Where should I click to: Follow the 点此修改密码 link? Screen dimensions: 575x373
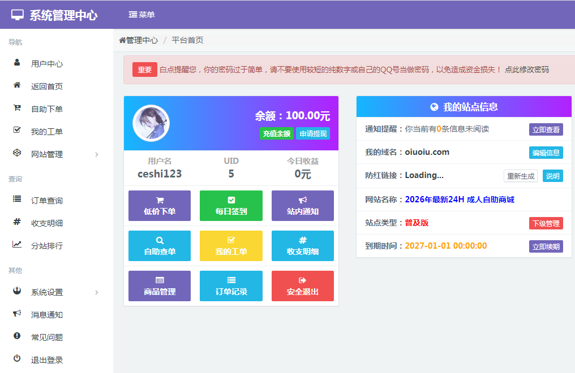[x=527, y=70]
